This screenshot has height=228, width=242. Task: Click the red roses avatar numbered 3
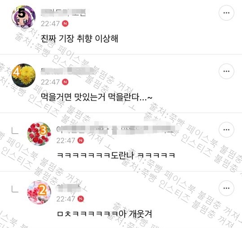[x=39, y=134]
